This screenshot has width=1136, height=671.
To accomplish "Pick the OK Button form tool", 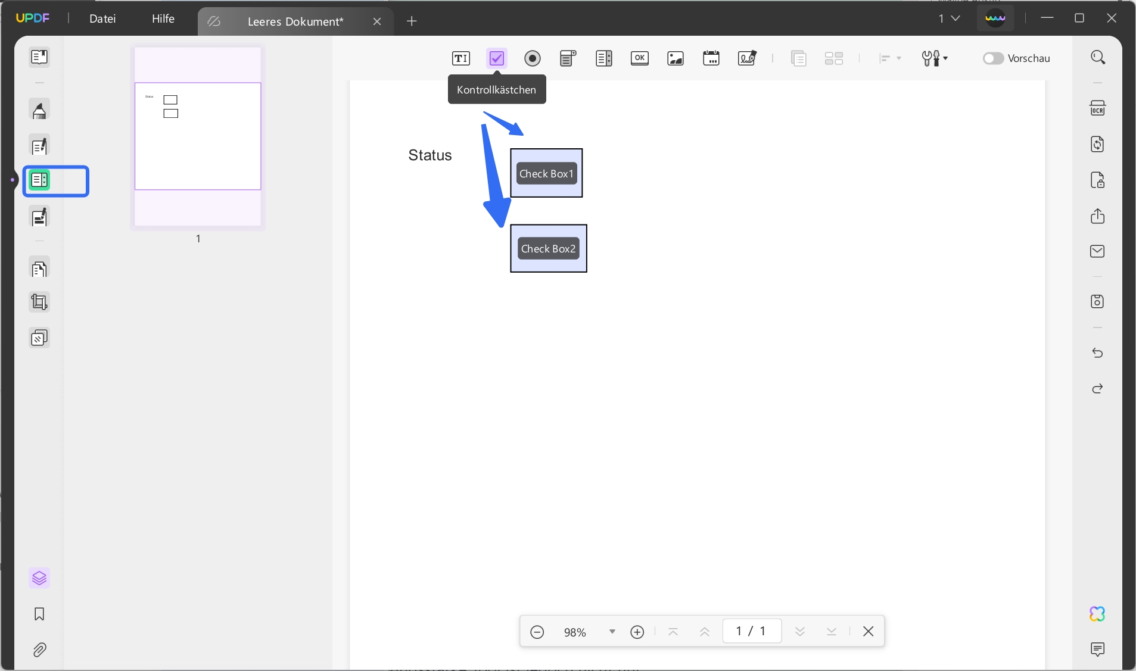I will click(640, 58).
